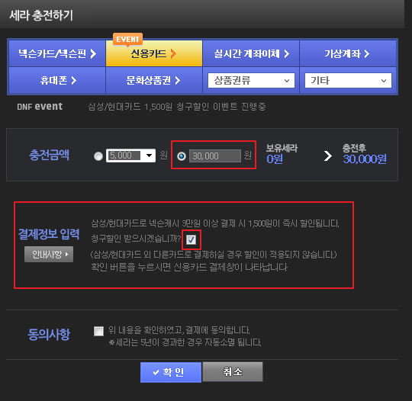Click the 취소 cancel button
The height and width of the screenshot is (401, 412).
[233, 371]
